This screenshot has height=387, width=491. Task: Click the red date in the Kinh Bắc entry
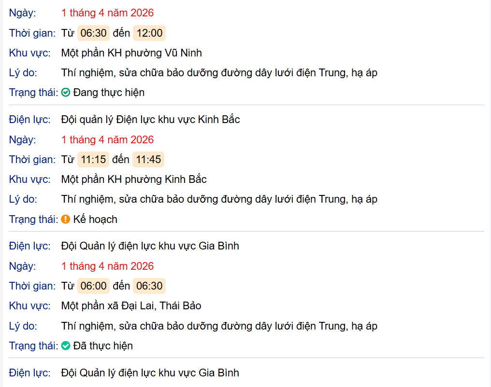[x=107, y=140]
